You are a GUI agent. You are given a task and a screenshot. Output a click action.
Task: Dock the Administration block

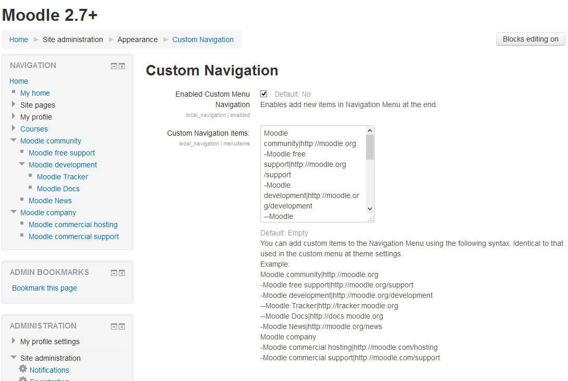122,326
